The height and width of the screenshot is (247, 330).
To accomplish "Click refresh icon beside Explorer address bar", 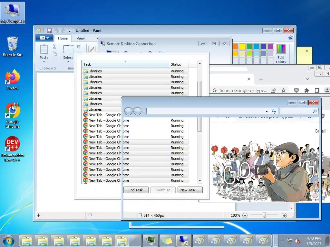I will [x=274, y=111].
